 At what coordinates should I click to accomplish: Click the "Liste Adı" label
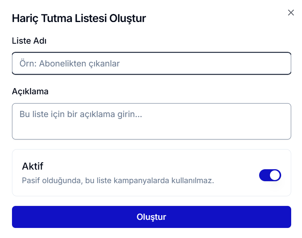[x=29, y=41]
